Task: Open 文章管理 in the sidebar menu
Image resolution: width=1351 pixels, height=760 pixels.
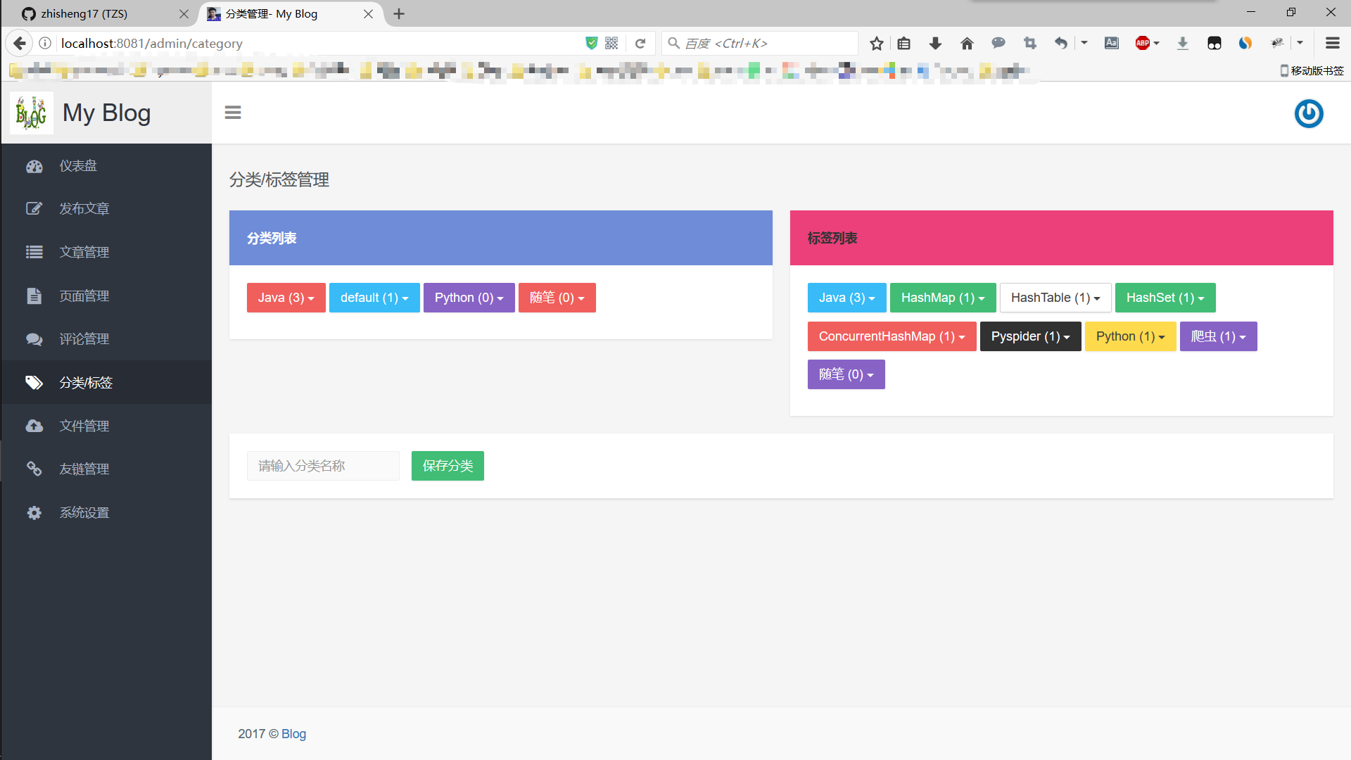Action: (x=84, y=252)
